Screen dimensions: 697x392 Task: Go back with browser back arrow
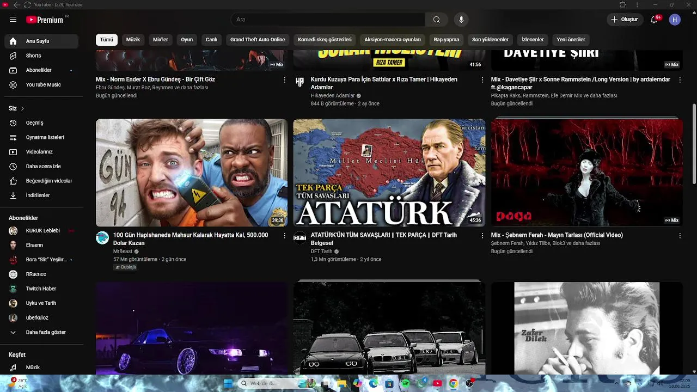click(16, 4)
